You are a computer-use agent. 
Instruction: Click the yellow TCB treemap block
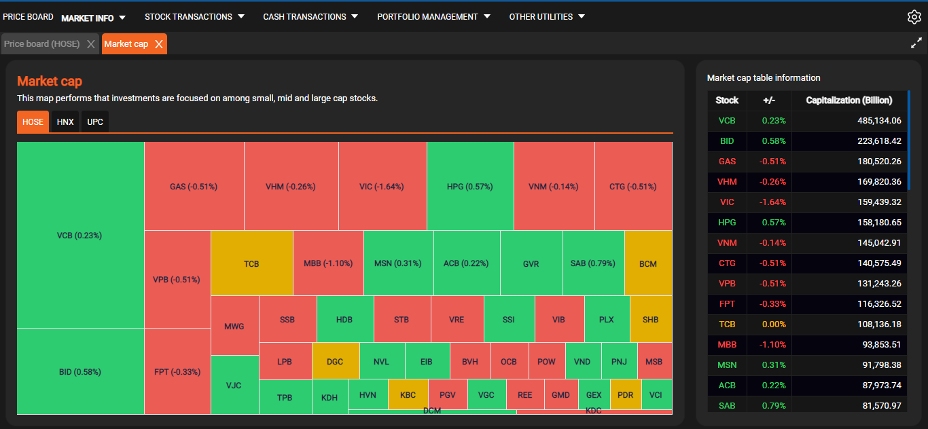pyautogui.click(x=251, y=263)
